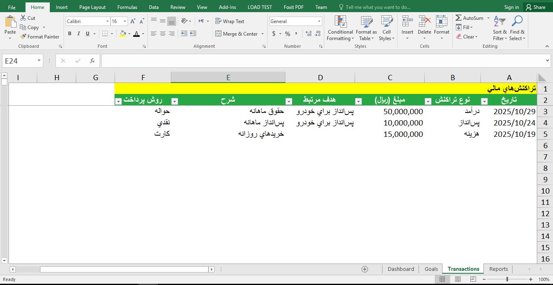Apply Format as Table styling
This screenshot has width=553, height=285.
pos(366,28)
